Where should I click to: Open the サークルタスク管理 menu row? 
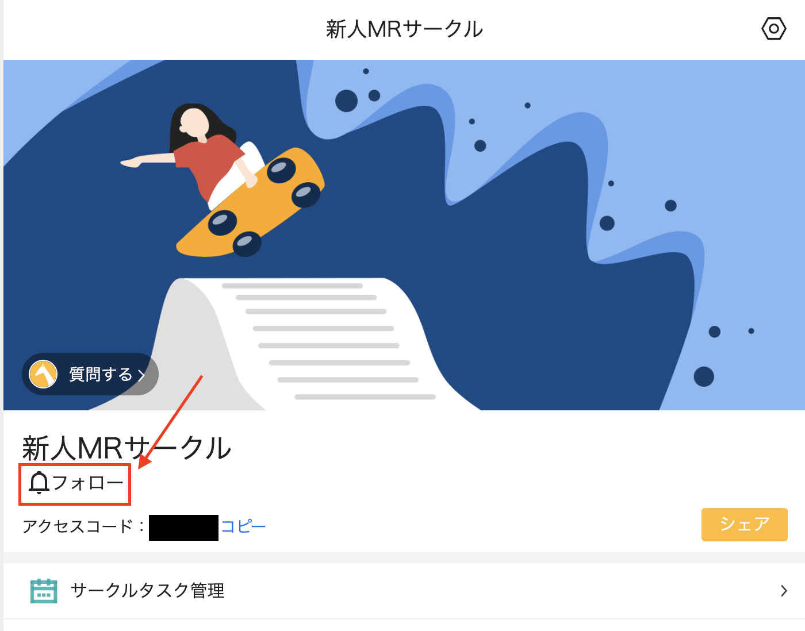(404, 591)
